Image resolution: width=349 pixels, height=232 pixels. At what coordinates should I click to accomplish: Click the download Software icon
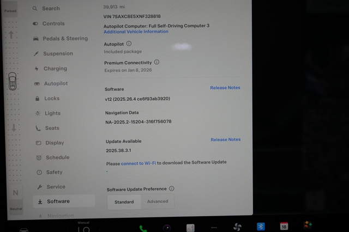click(40, 202)
